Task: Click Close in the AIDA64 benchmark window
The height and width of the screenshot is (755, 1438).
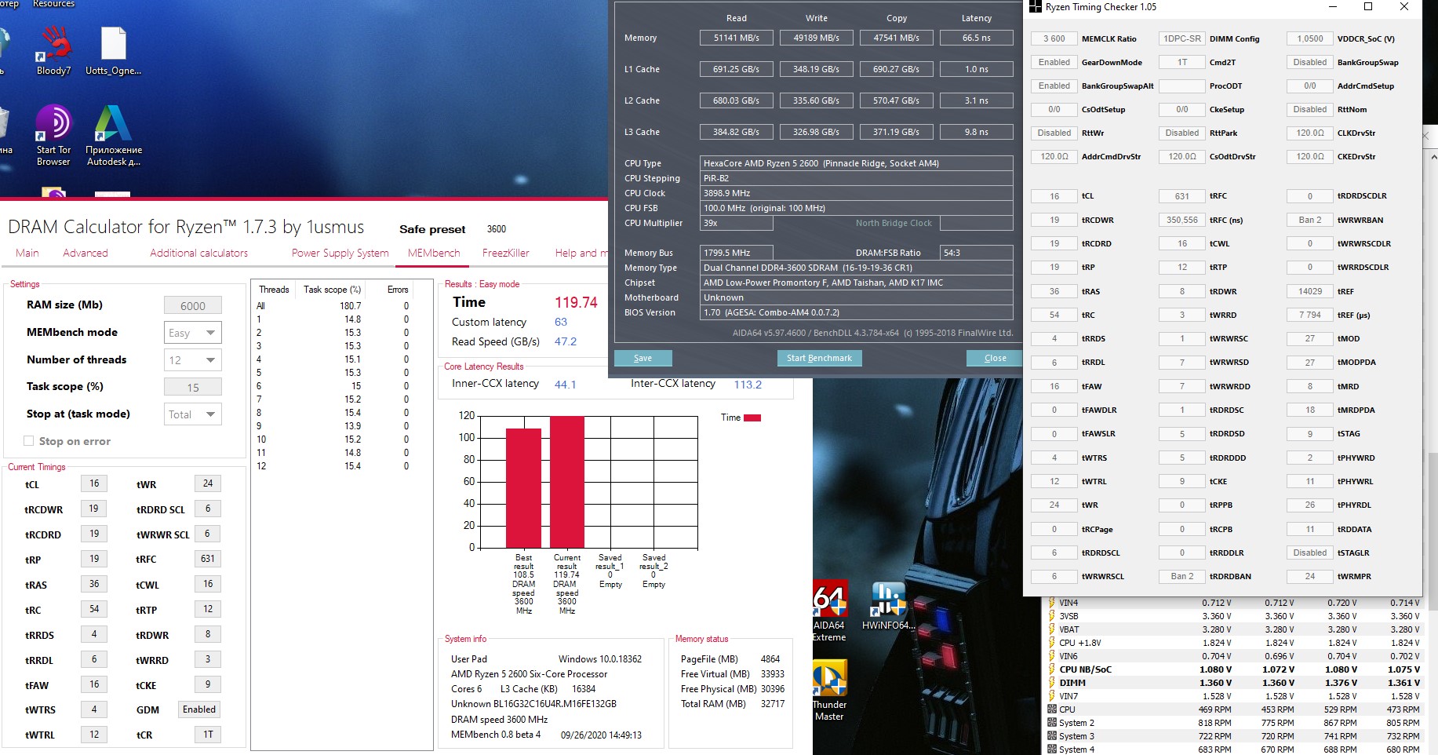Action: pyautogui.click(x=996, y=358)
